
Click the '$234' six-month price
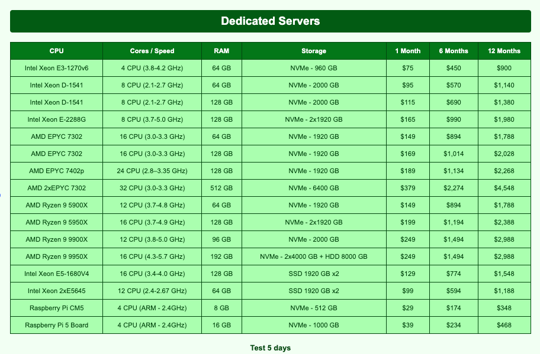point(454,325)
